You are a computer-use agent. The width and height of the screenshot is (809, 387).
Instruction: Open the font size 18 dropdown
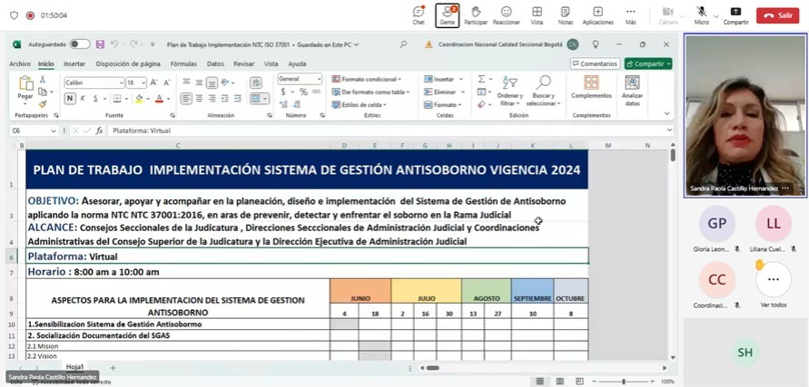143,82
